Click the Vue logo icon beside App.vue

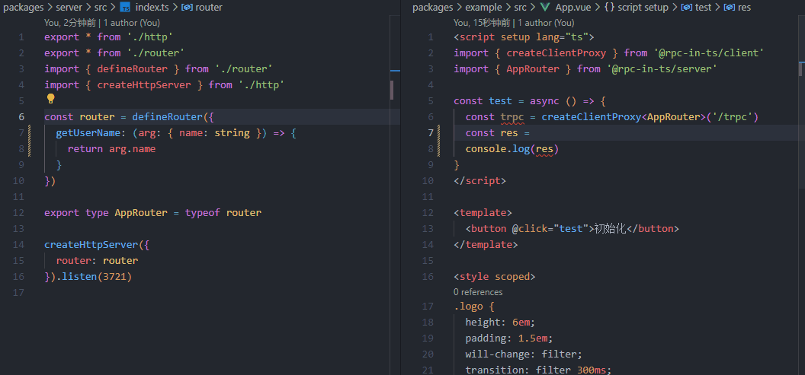544,8
